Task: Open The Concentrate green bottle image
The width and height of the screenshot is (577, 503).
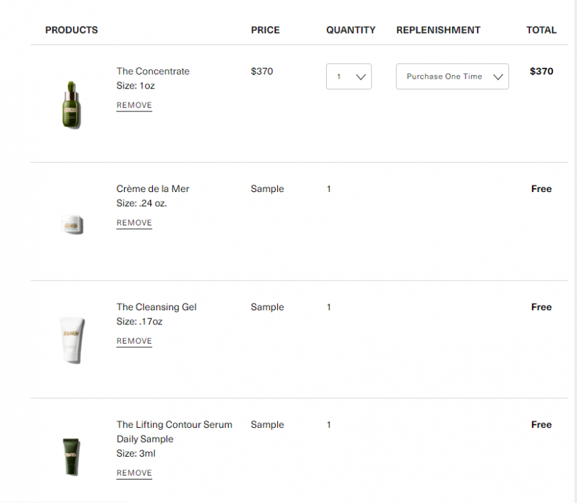Action: 71,105
